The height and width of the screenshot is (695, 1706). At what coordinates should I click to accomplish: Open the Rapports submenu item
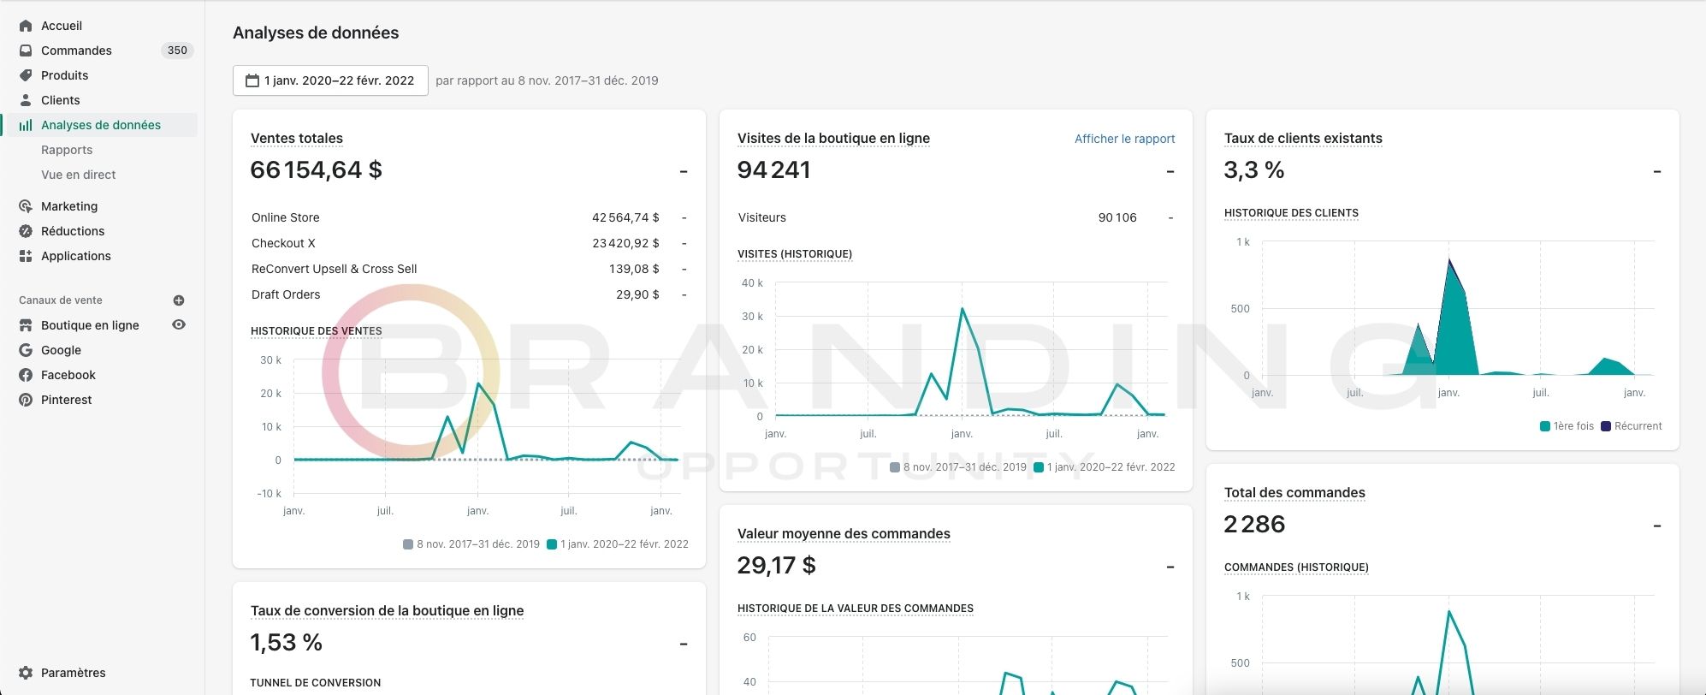click(x=67, y=150)
